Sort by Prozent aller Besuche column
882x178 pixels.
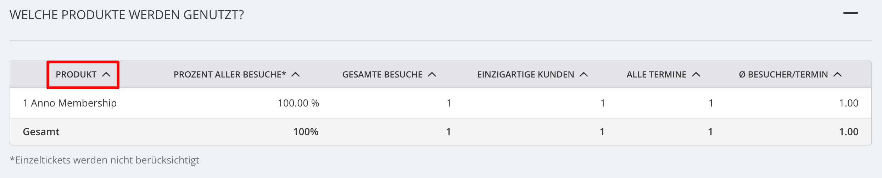tap(230, 75)
